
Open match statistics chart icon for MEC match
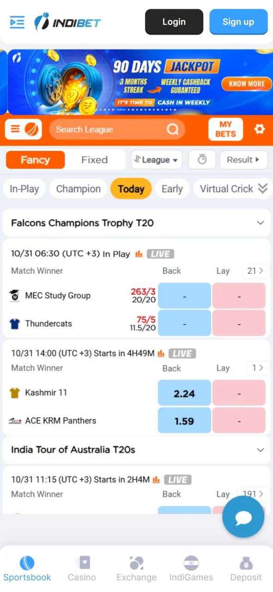(x=139, y=253)
